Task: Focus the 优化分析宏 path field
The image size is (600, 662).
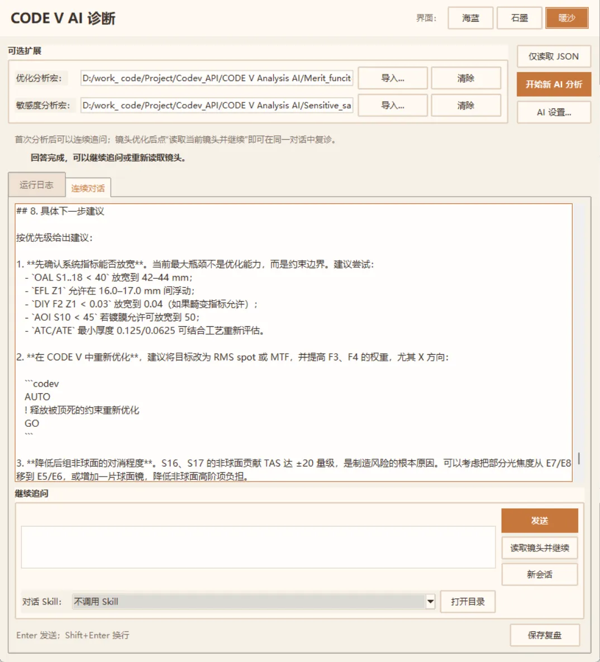Action: click(x=217, y=78)
